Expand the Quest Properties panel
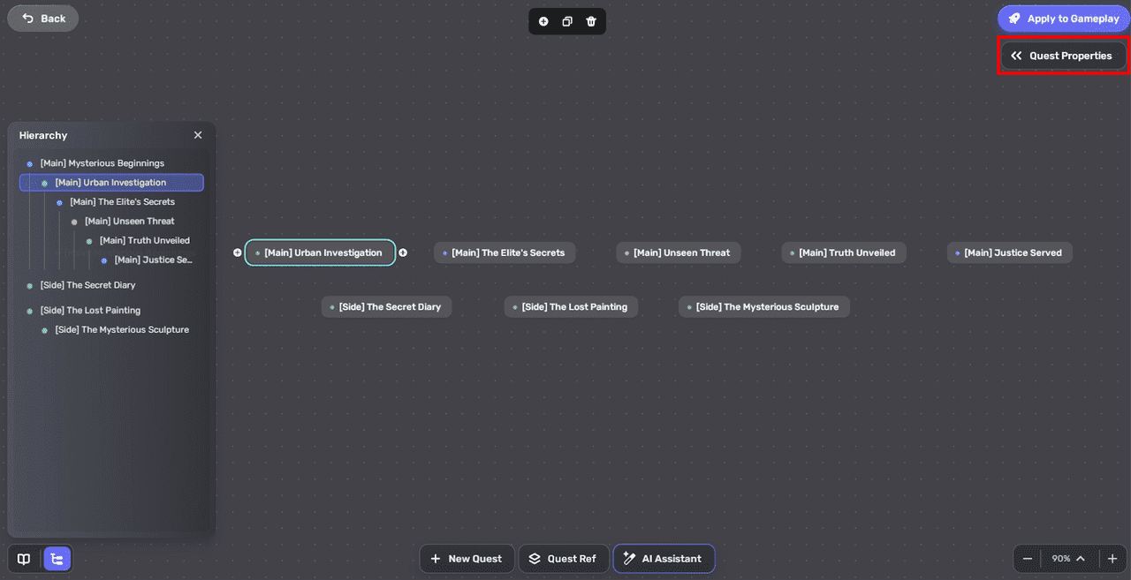The width and height of the screenshot is (1131, 580). [1063, 56]
